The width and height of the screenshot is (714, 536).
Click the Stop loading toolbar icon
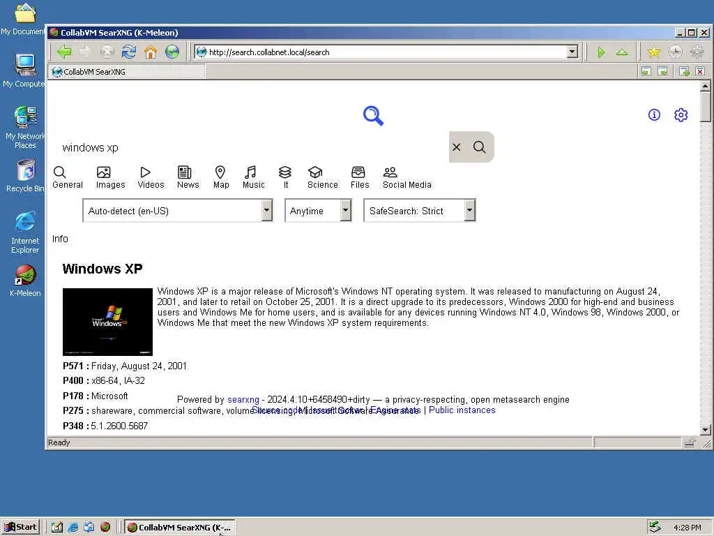point(107,52)
